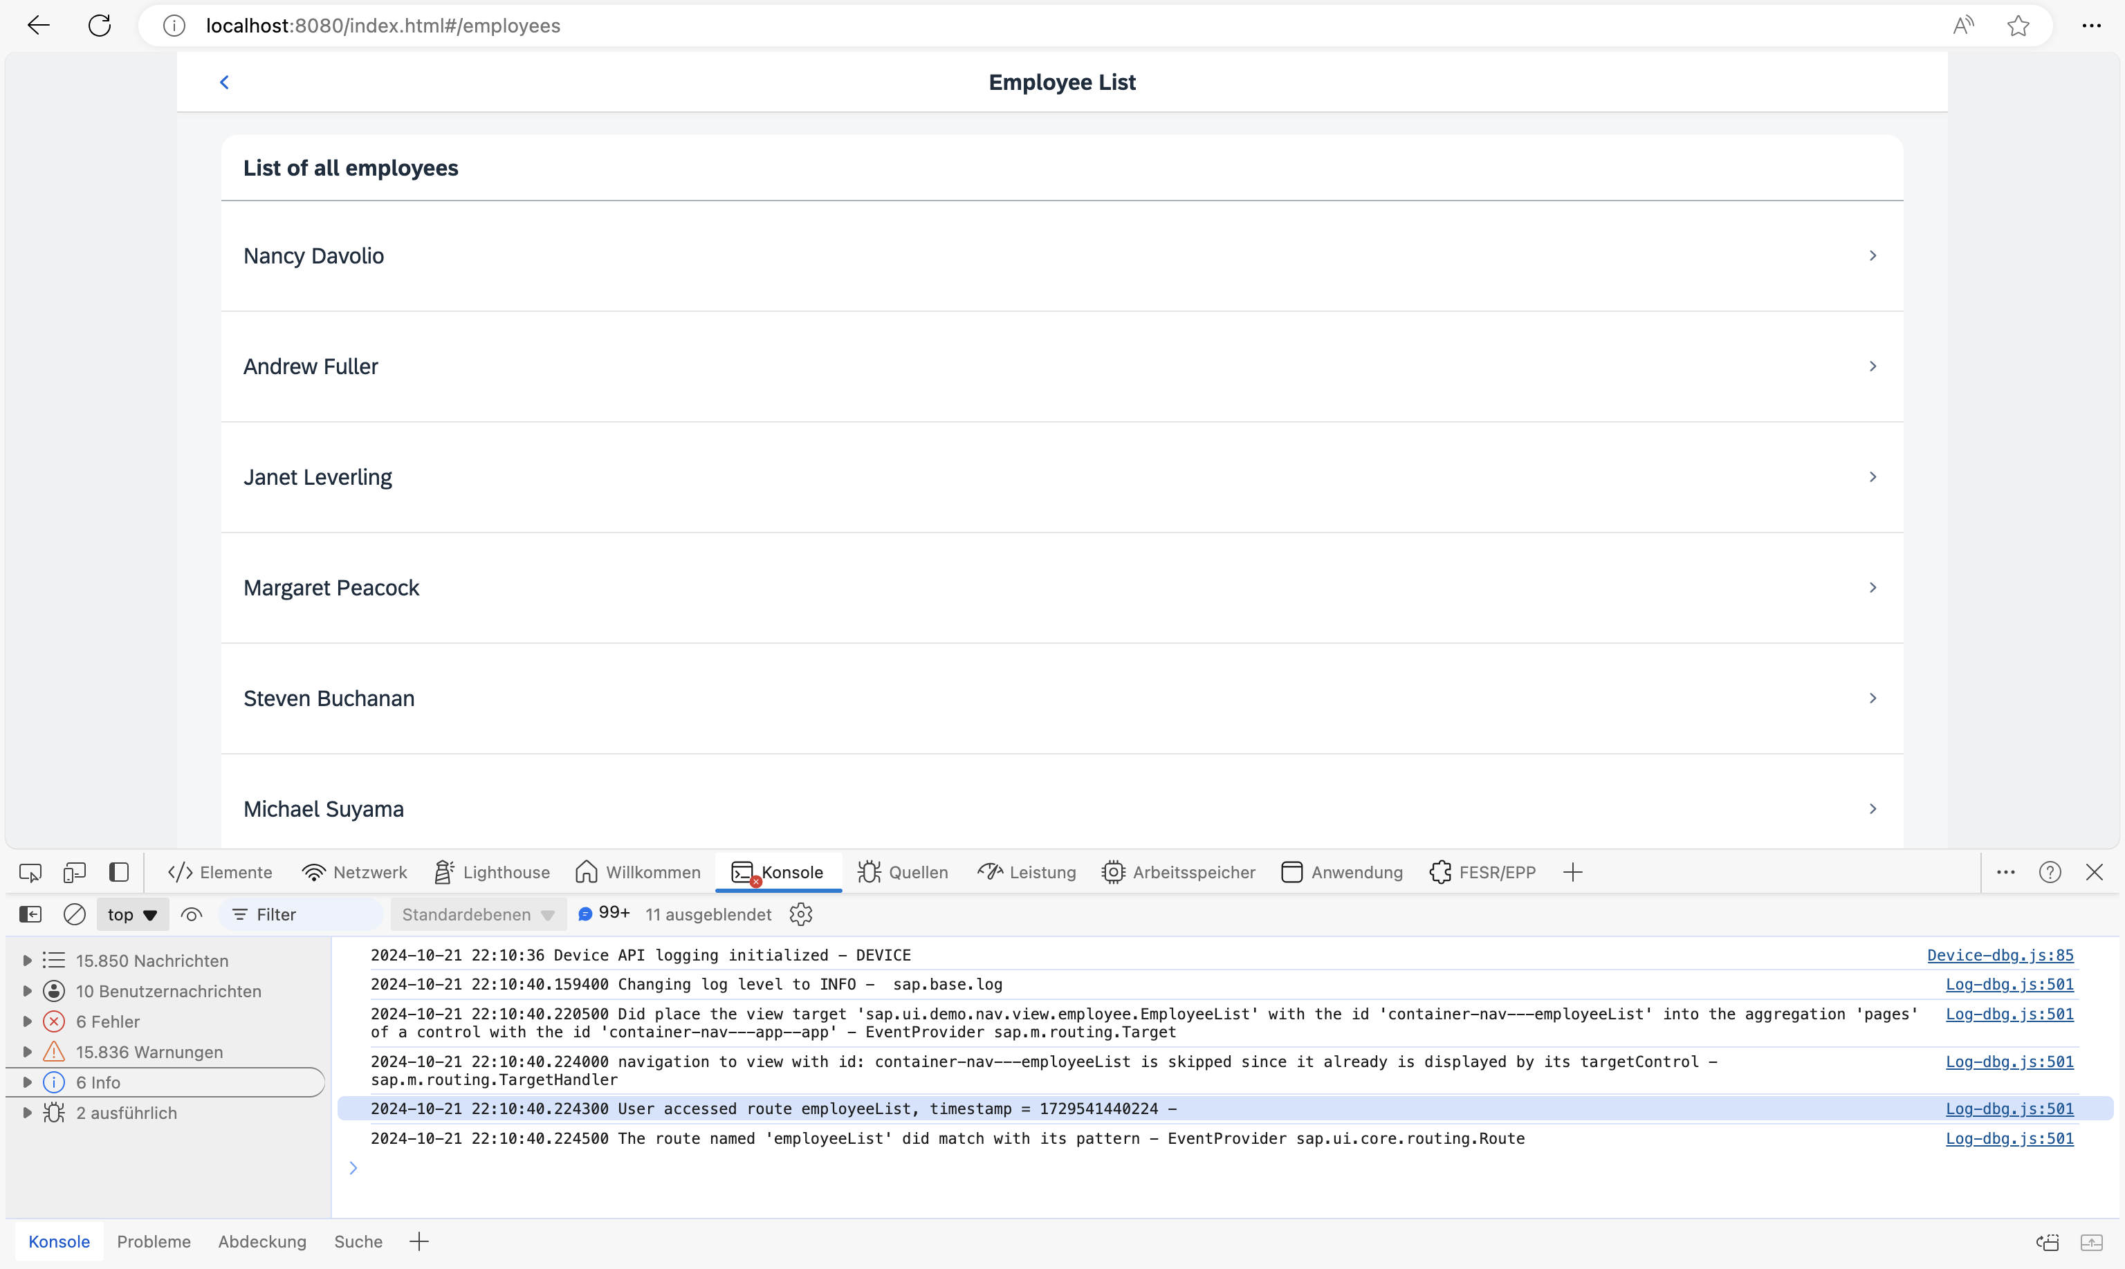Image resolution: width=2125 pixels, height=1269 pixels.
Task: Open Log-dbg.js:501 link for route named employeeList
Action: [x=2009, y=1138]
